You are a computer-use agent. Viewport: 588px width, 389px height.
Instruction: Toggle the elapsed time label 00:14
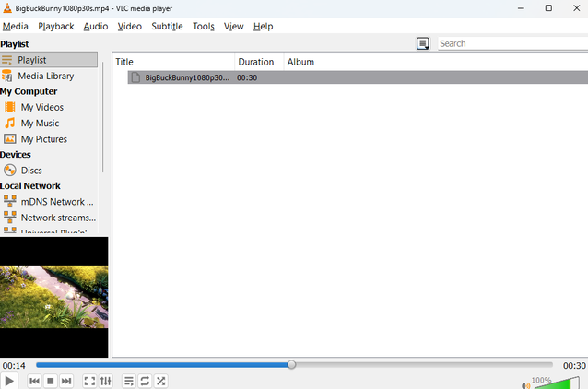point(14,366)
